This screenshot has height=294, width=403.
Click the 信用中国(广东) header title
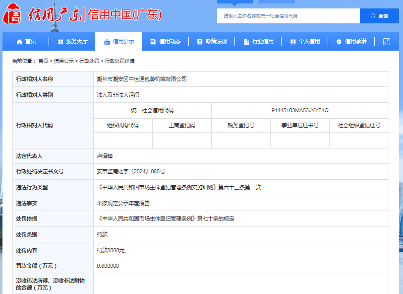pos(124,14)
